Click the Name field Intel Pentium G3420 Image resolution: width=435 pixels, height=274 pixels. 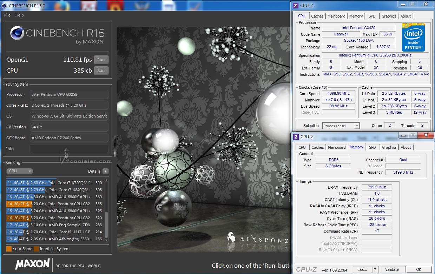click(x=359, y=28)
